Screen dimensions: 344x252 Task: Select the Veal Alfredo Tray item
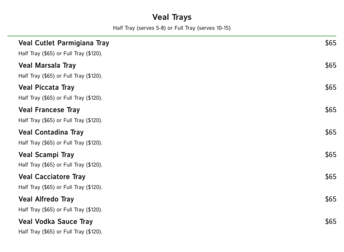(46, 199)
